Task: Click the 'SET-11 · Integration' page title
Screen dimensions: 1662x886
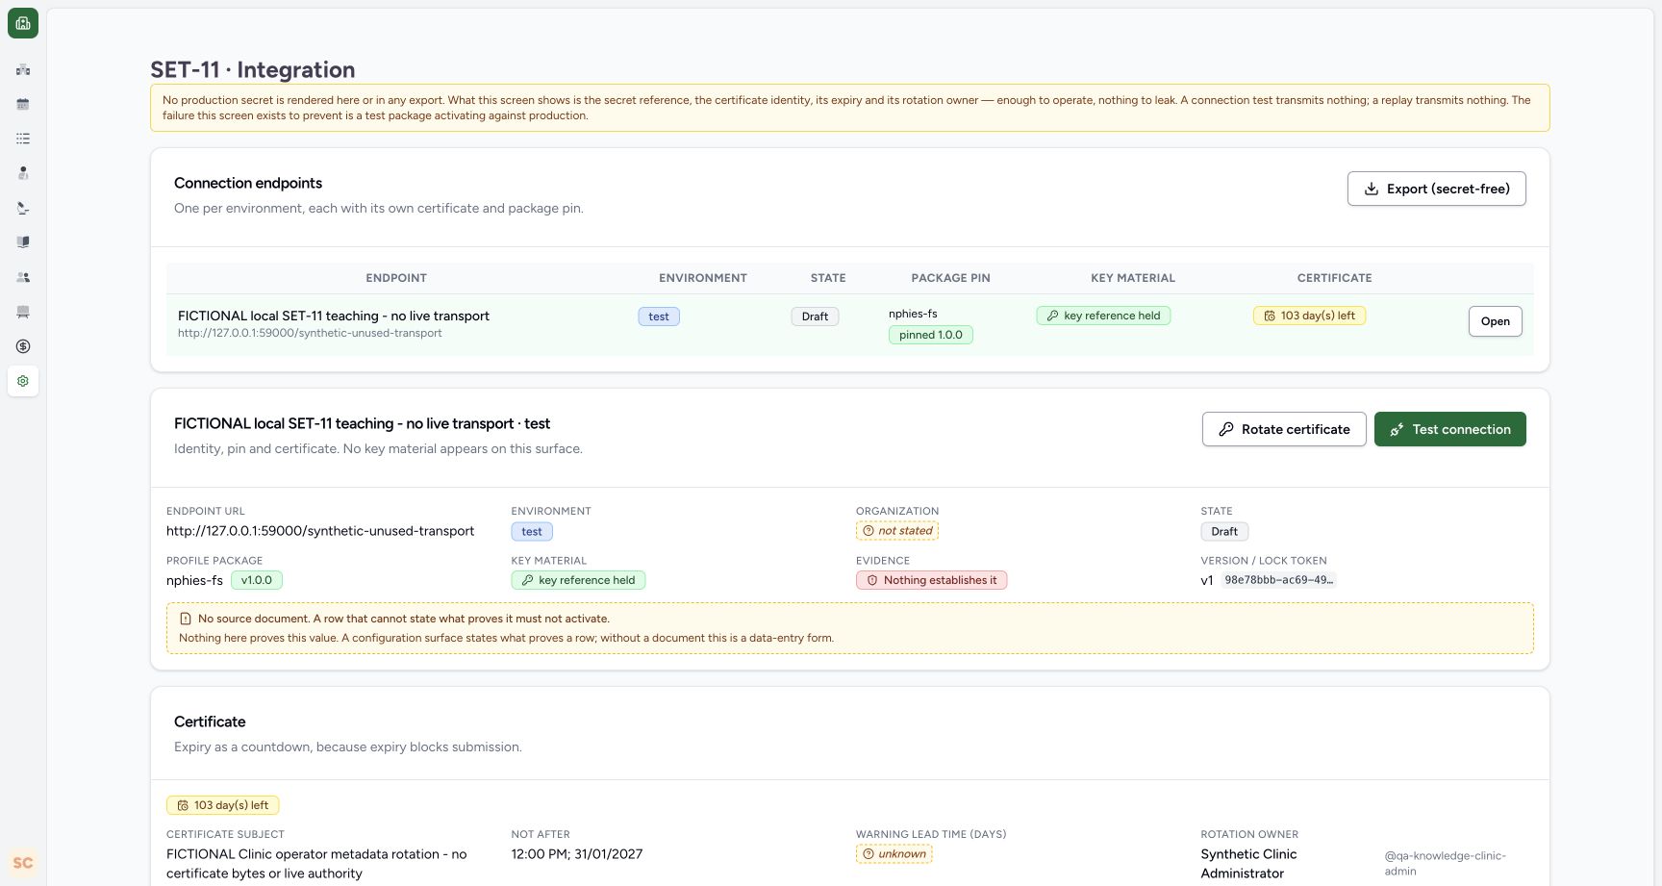Action: (x=253, y=69)
